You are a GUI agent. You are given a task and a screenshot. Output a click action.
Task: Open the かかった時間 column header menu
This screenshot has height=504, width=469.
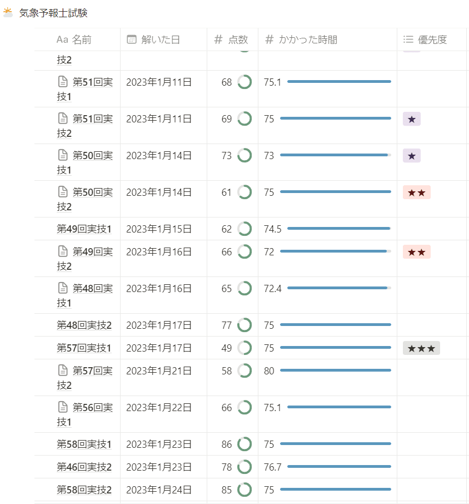(x=327, y=39)
